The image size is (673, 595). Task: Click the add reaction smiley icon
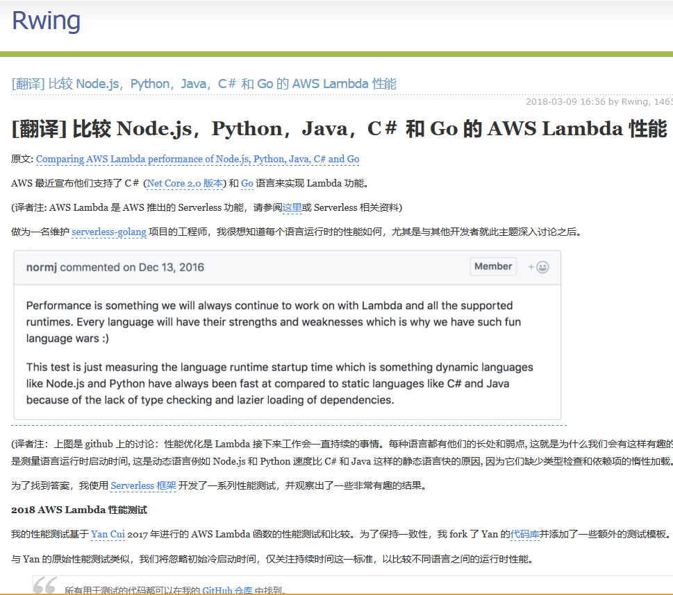point(538,267)
